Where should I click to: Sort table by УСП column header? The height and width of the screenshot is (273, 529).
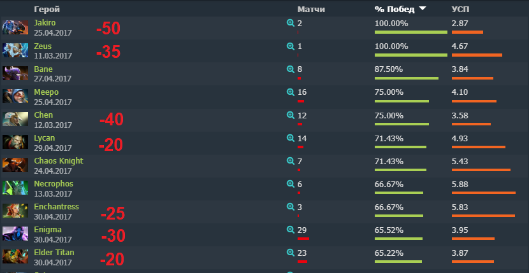pyautogui.click(x=461, y=10)
